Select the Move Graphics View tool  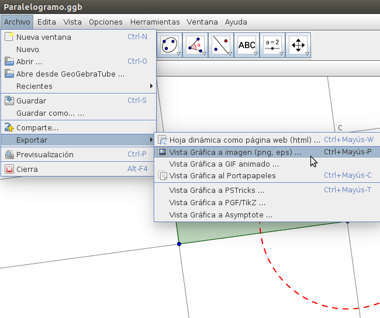click(x=298, y=45)
